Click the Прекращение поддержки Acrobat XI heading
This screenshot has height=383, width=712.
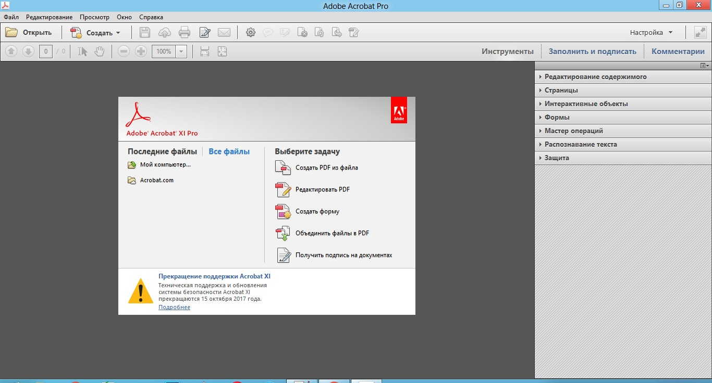[x=214, y=276]
